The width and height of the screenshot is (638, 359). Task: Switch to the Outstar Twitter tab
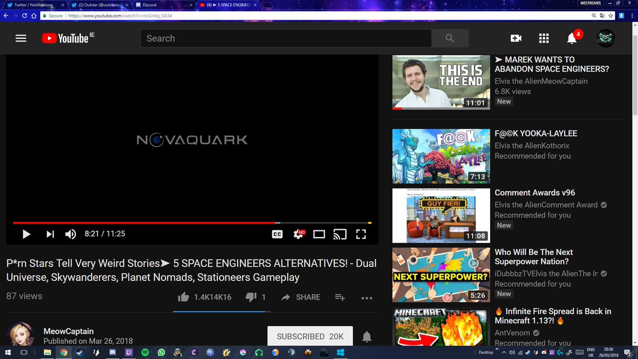(100, 5)
